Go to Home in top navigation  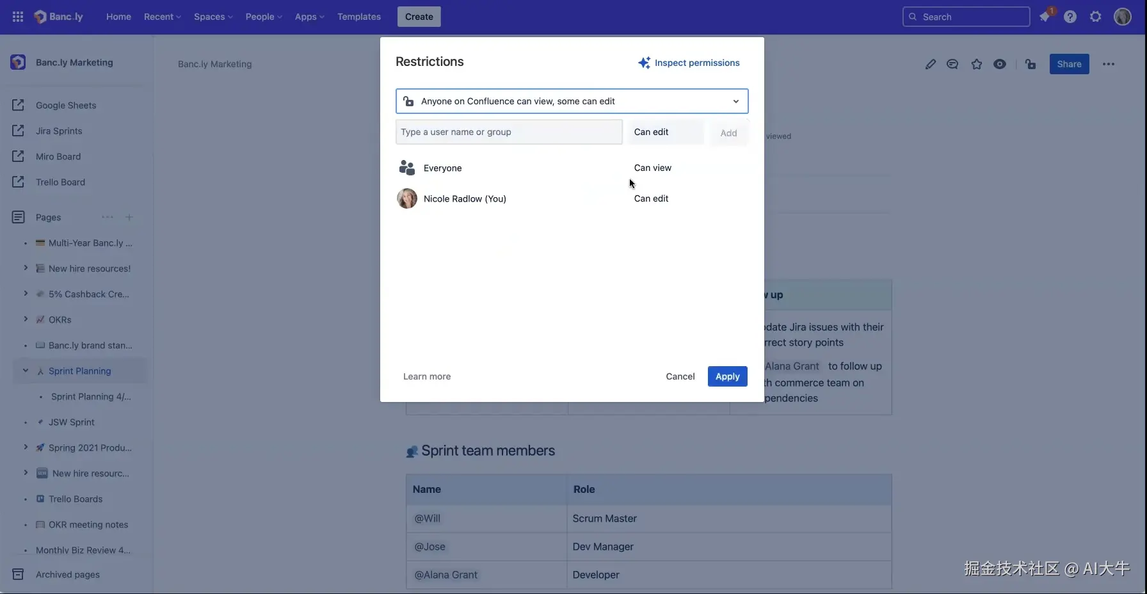coord(118,17)
